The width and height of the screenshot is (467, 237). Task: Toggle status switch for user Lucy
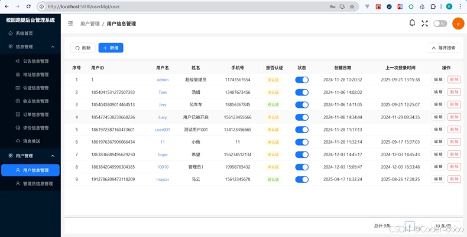coord(301,117)
